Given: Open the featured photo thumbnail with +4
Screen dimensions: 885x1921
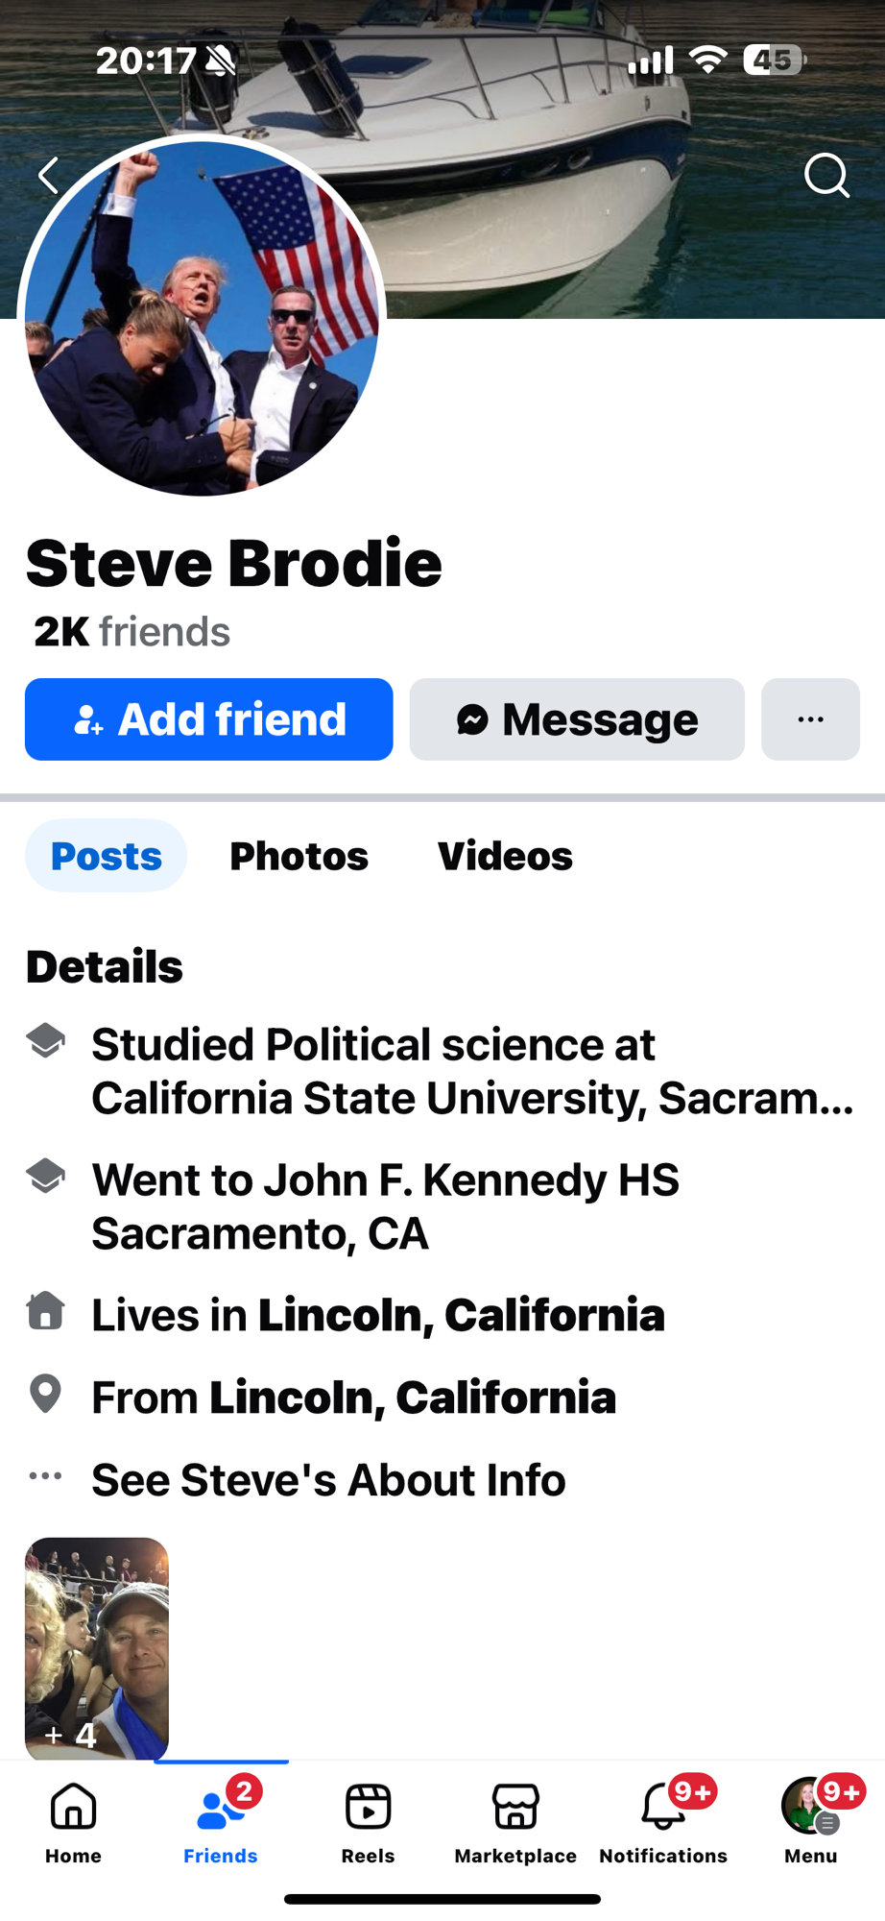Looking at the screenshot, I should coord(96,1646).
